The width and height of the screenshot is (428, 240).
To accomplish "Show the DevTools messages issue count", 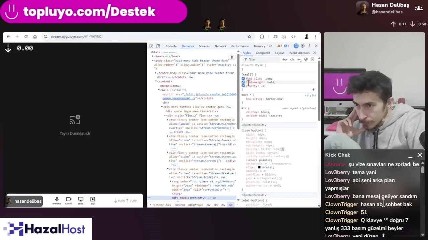I will pyautogui.click(x=286, y=46).
